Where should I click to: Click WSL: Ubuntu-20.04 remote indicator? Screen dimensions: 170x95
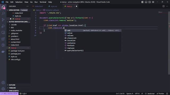point(10,94)
